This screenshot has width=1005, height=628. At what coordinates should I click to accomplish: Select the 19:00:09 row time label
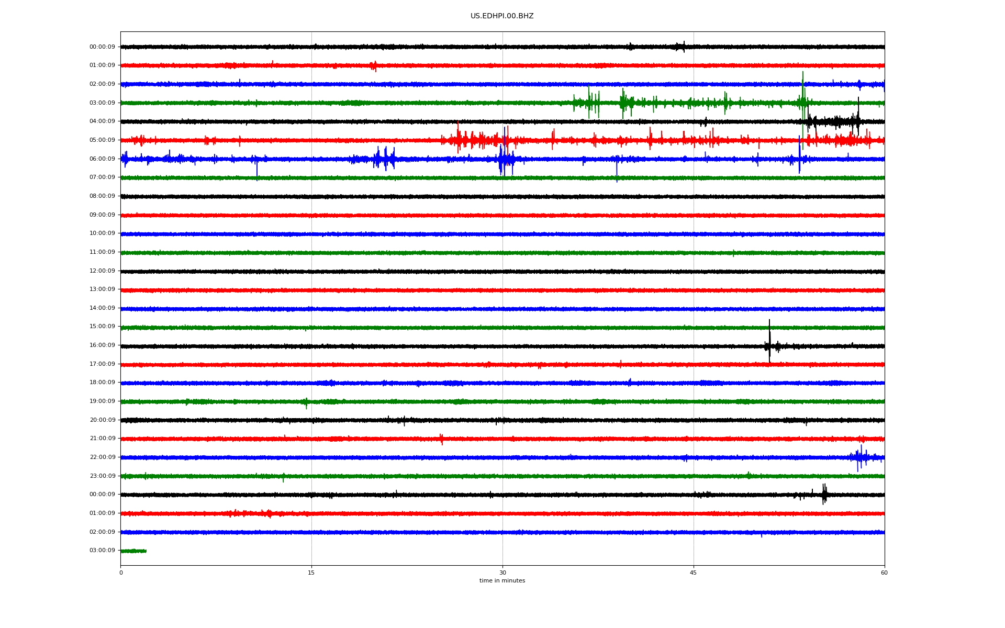point(102,401)
